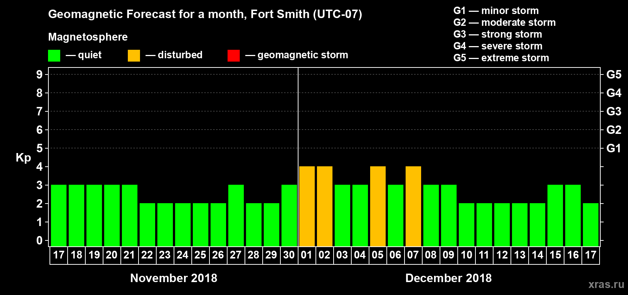Screen dimensions: 628x295
Task: Click 'G2 — moderate storm' legend line
Action: (x=505, y=22)
